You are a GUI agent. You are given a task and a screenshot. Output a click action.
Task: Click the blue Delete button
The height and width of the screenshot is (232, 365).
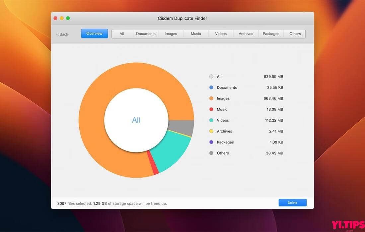tap(292, 202)
